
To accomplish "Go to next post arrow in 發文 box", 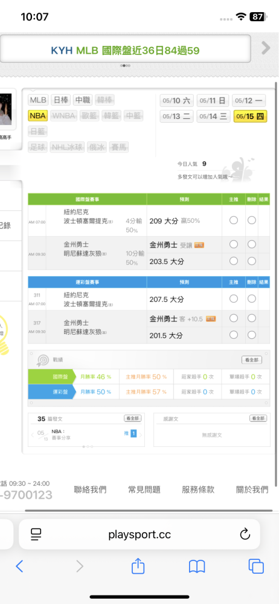I will pyautogui.click(x=141, y=435).
